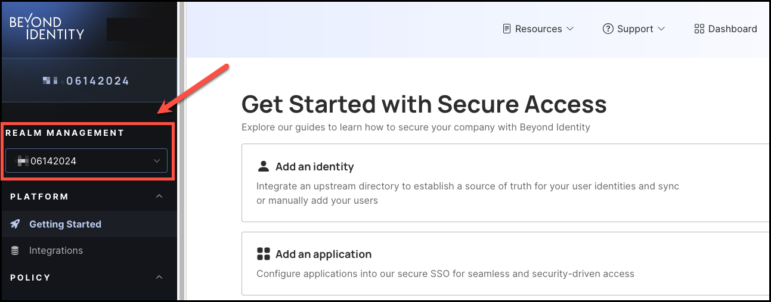Open the Add an identity card

pyautogui.click(x=506, y=183)
